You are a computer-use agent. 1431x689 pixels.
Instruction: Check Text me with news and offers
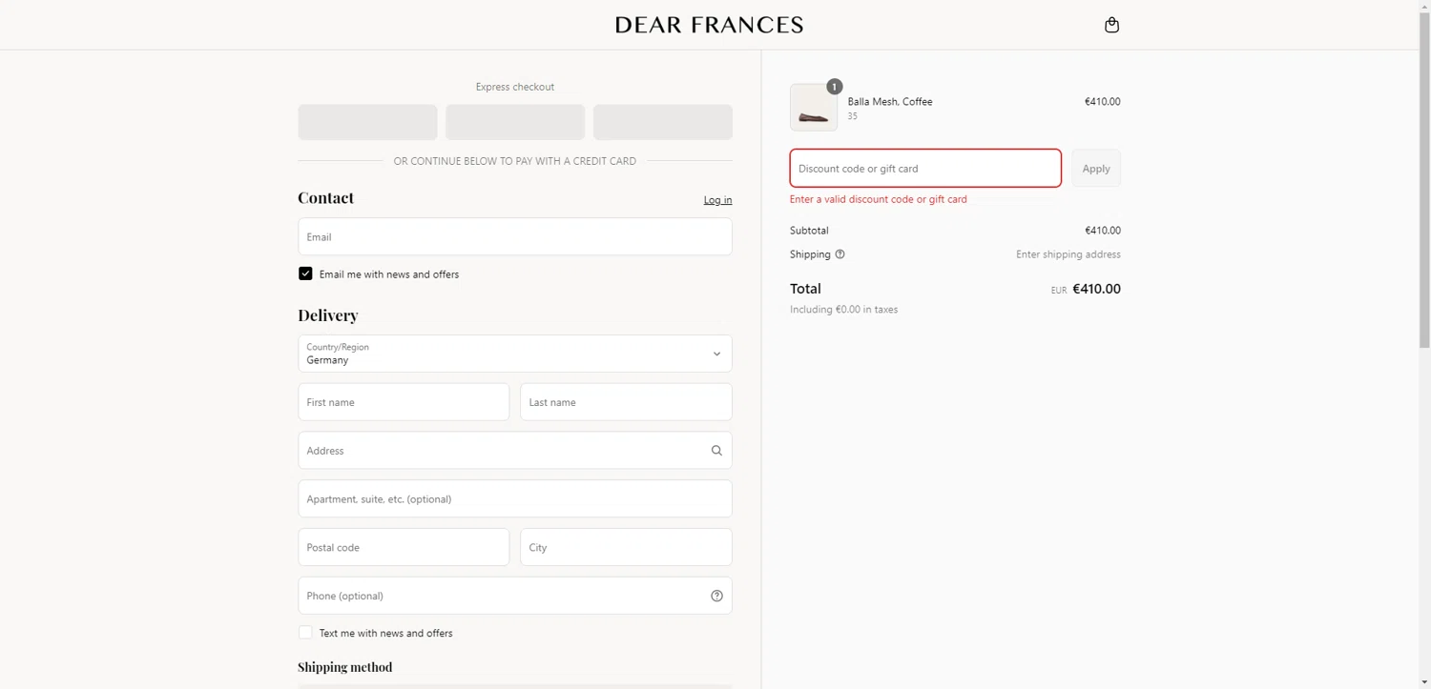pos(305,633)
